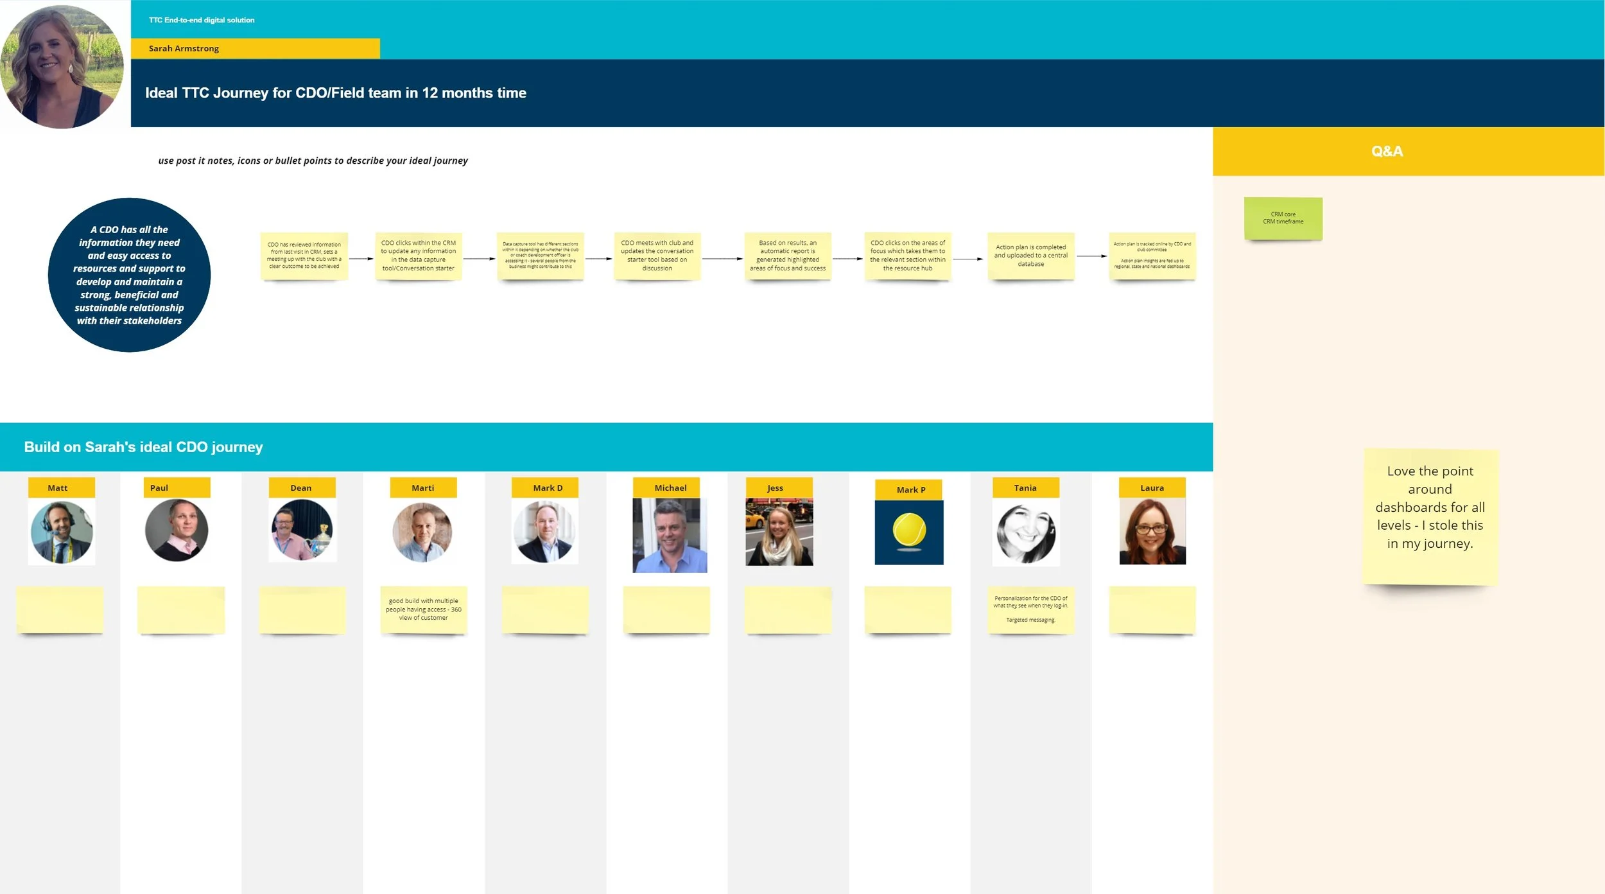Select the 'Ideal TTC Journey' title text
Viewport: 1605px width, 894px height.
tap(335, 93)
